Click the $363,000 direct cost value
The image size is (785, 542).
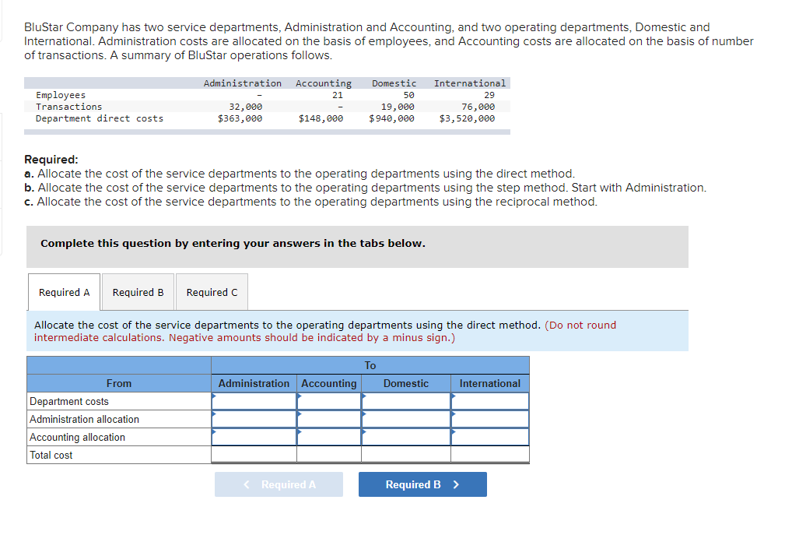click(x=240, y=118)
